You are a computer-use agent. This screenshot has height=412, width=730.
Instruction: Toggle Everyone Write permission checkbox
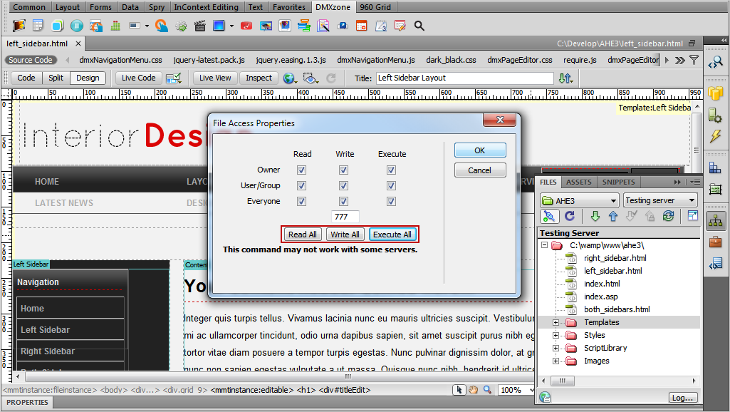(343, 201)
